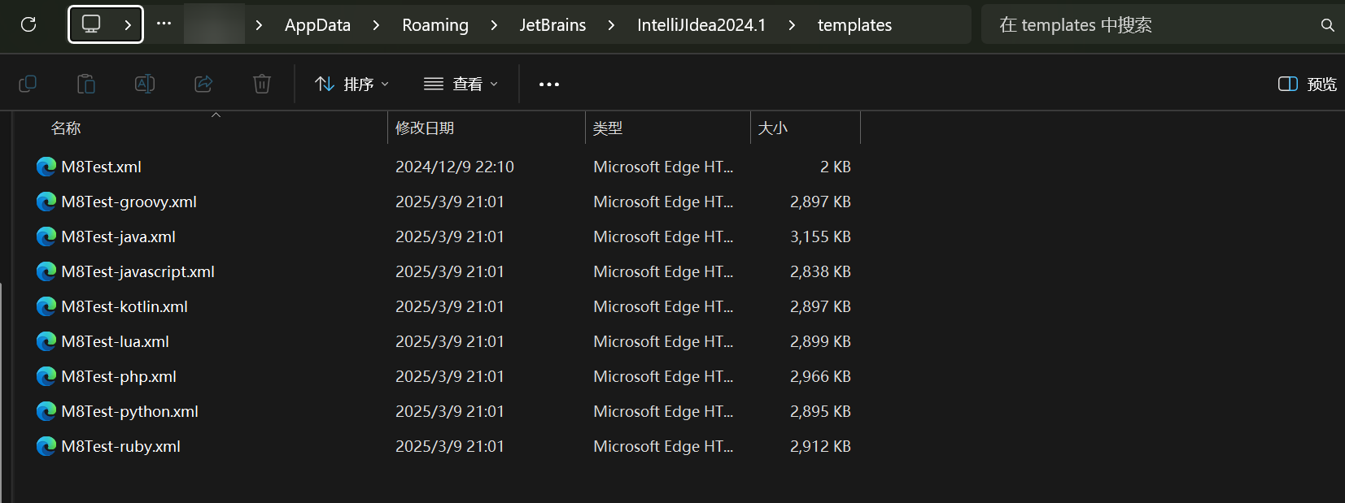
Task: Navigate to Roaming breadcrumb
Action: point(435,25)
